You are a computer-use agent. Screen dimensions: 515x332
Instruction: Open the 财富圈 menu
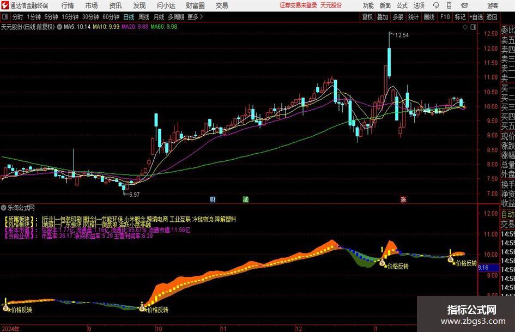tap(195, 5)
